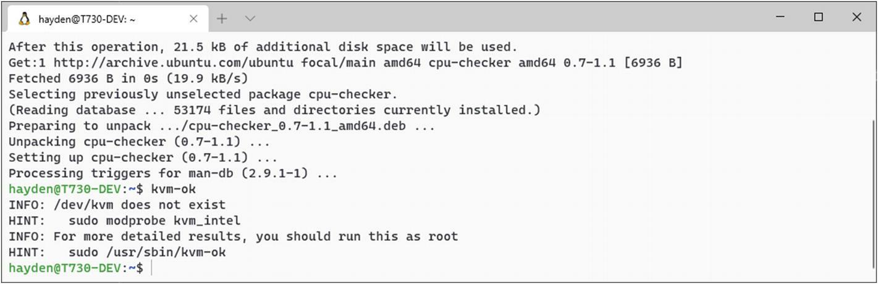
Task: Click the 'sudo modprobe kvm_intel' hint
Action: click(x=154, y=220)
